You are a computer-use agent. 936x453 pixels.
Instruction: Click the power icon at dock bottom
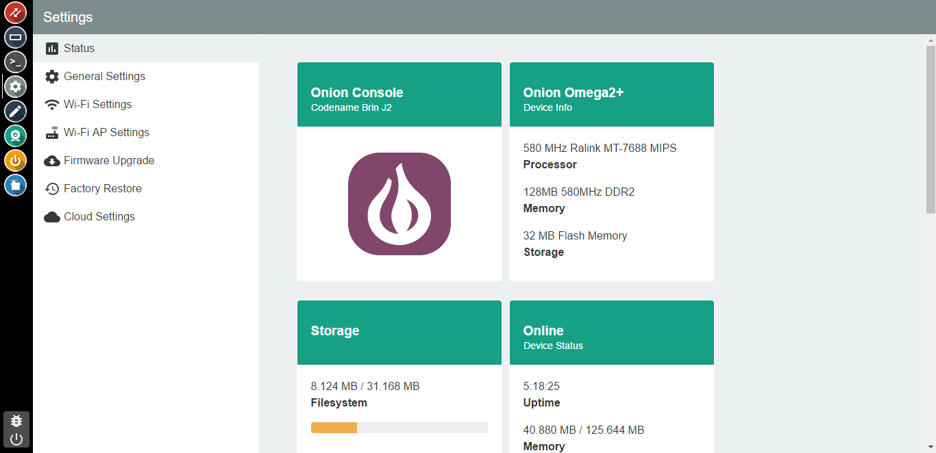[x=16, y=439]
